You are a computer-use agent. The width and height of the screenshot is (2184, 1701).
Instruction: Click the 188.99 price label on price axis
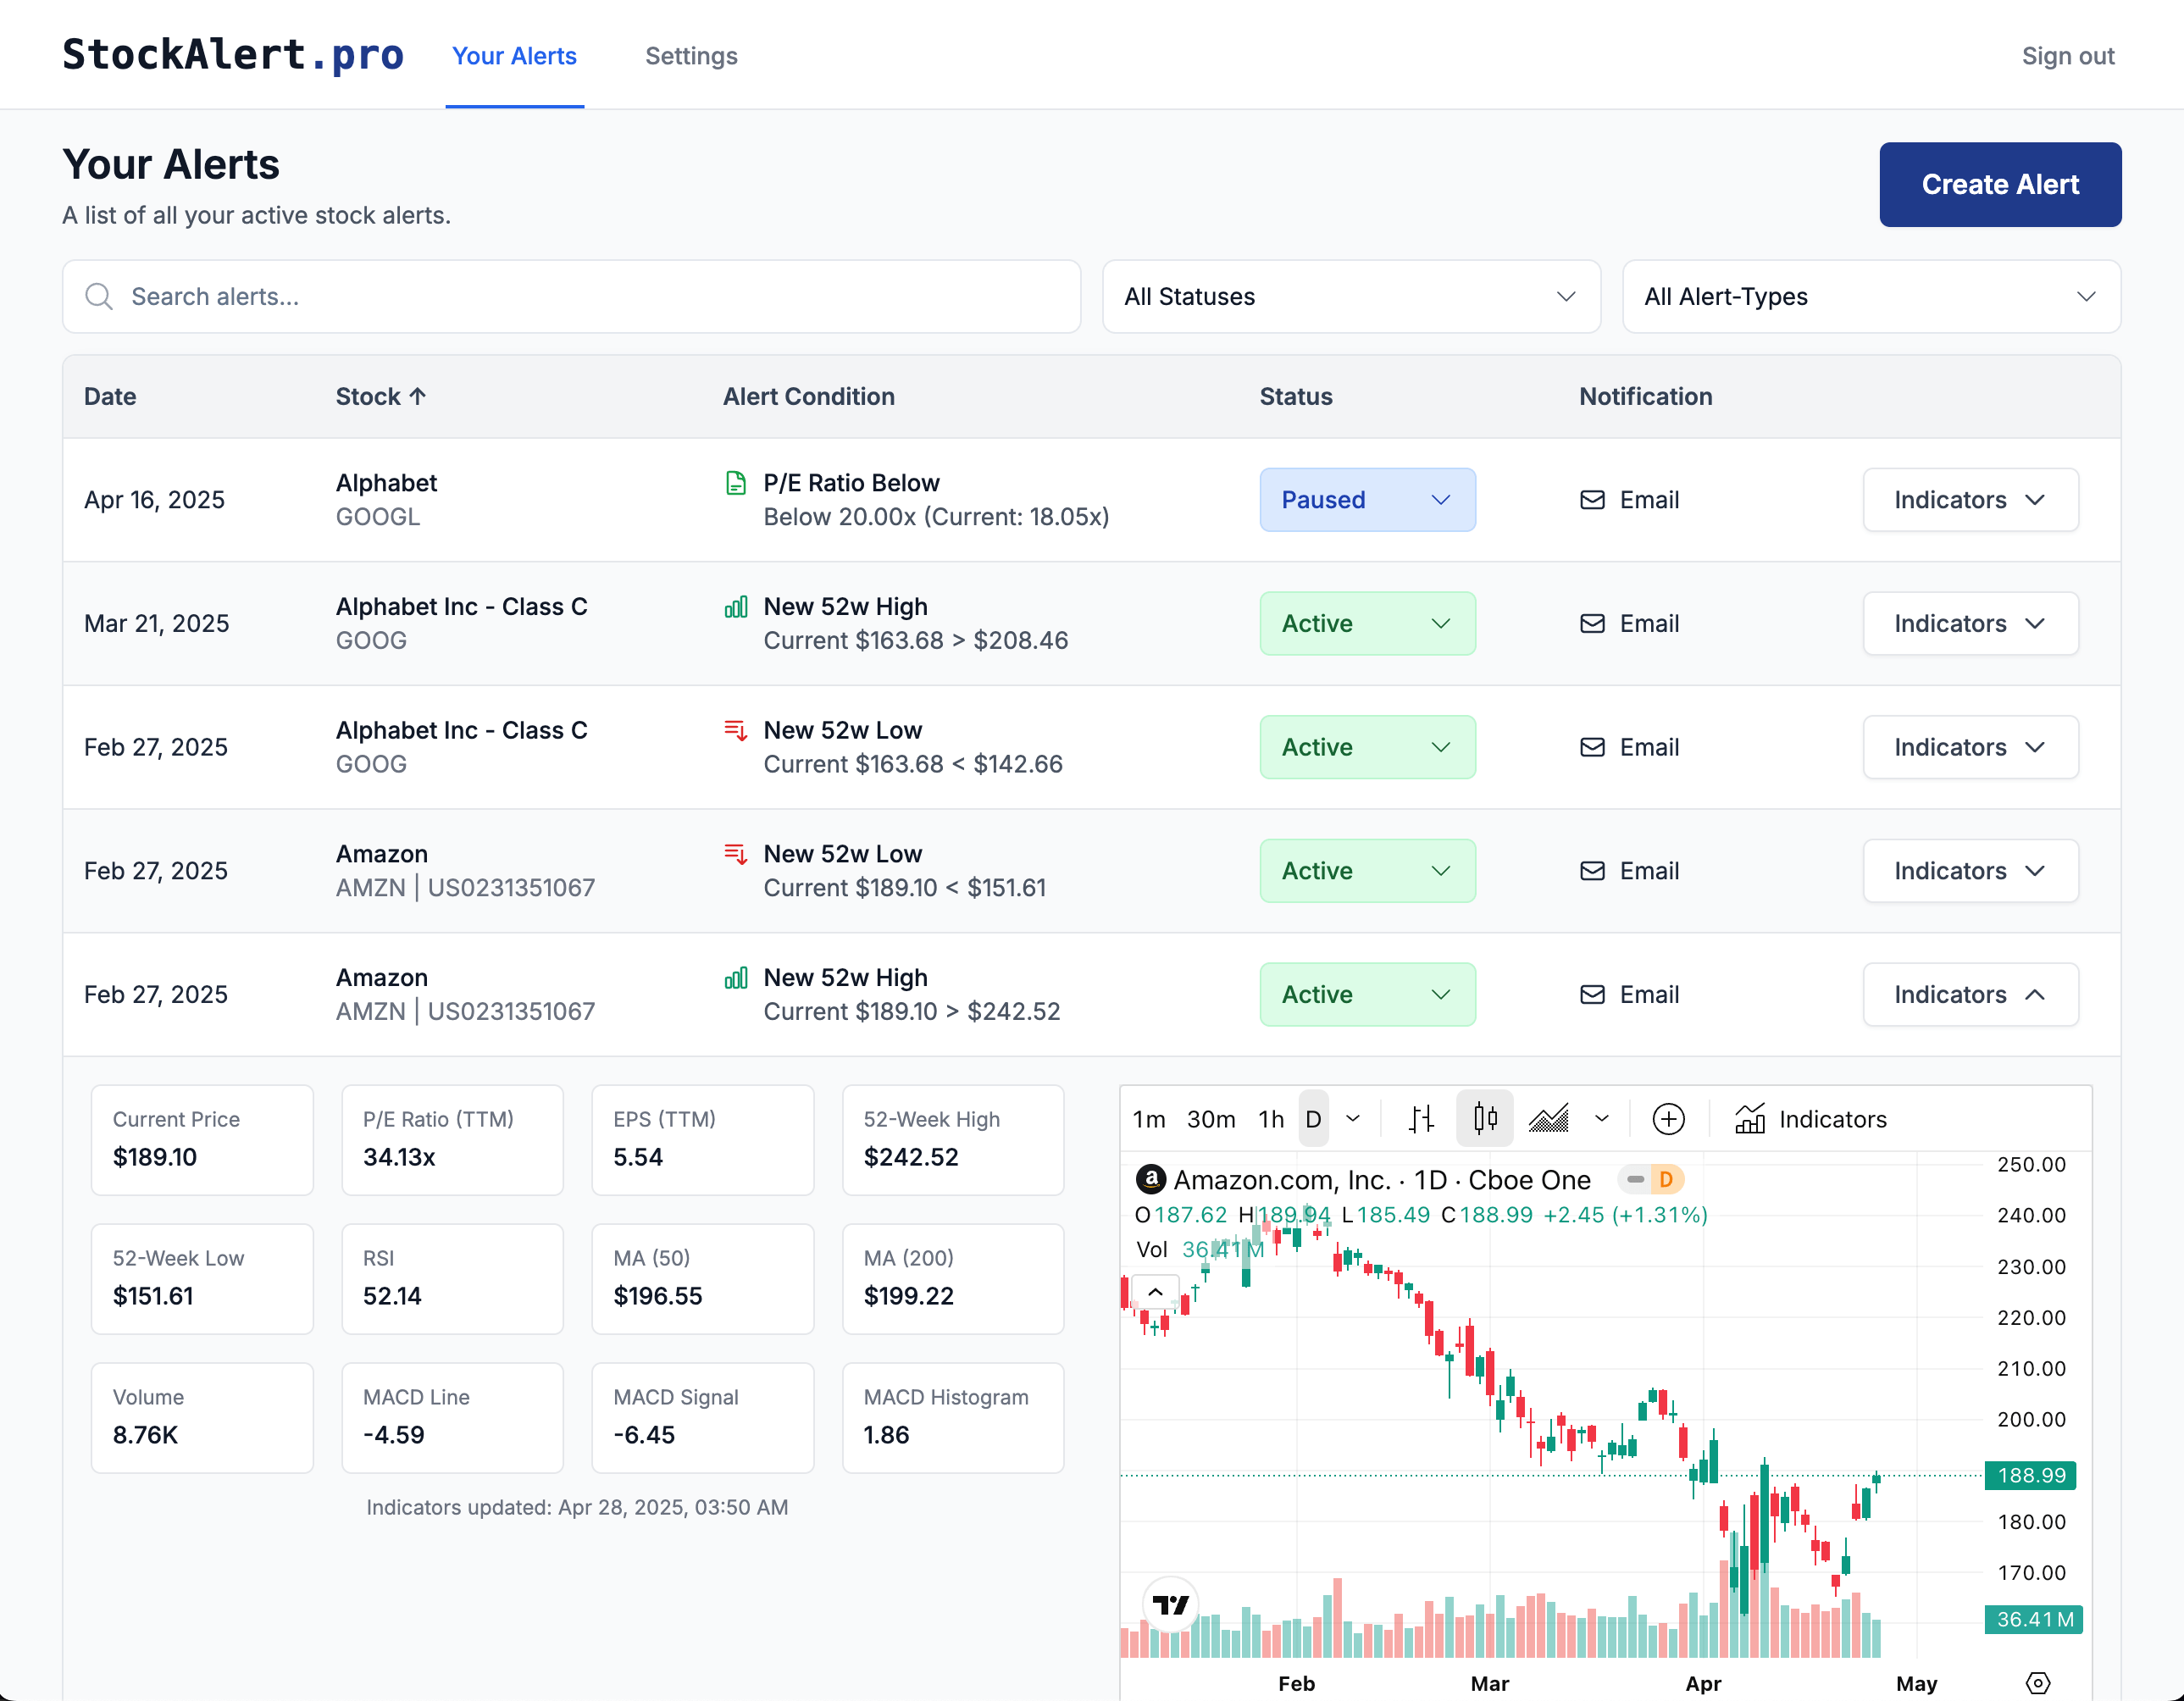[x=2031, y=1475]
